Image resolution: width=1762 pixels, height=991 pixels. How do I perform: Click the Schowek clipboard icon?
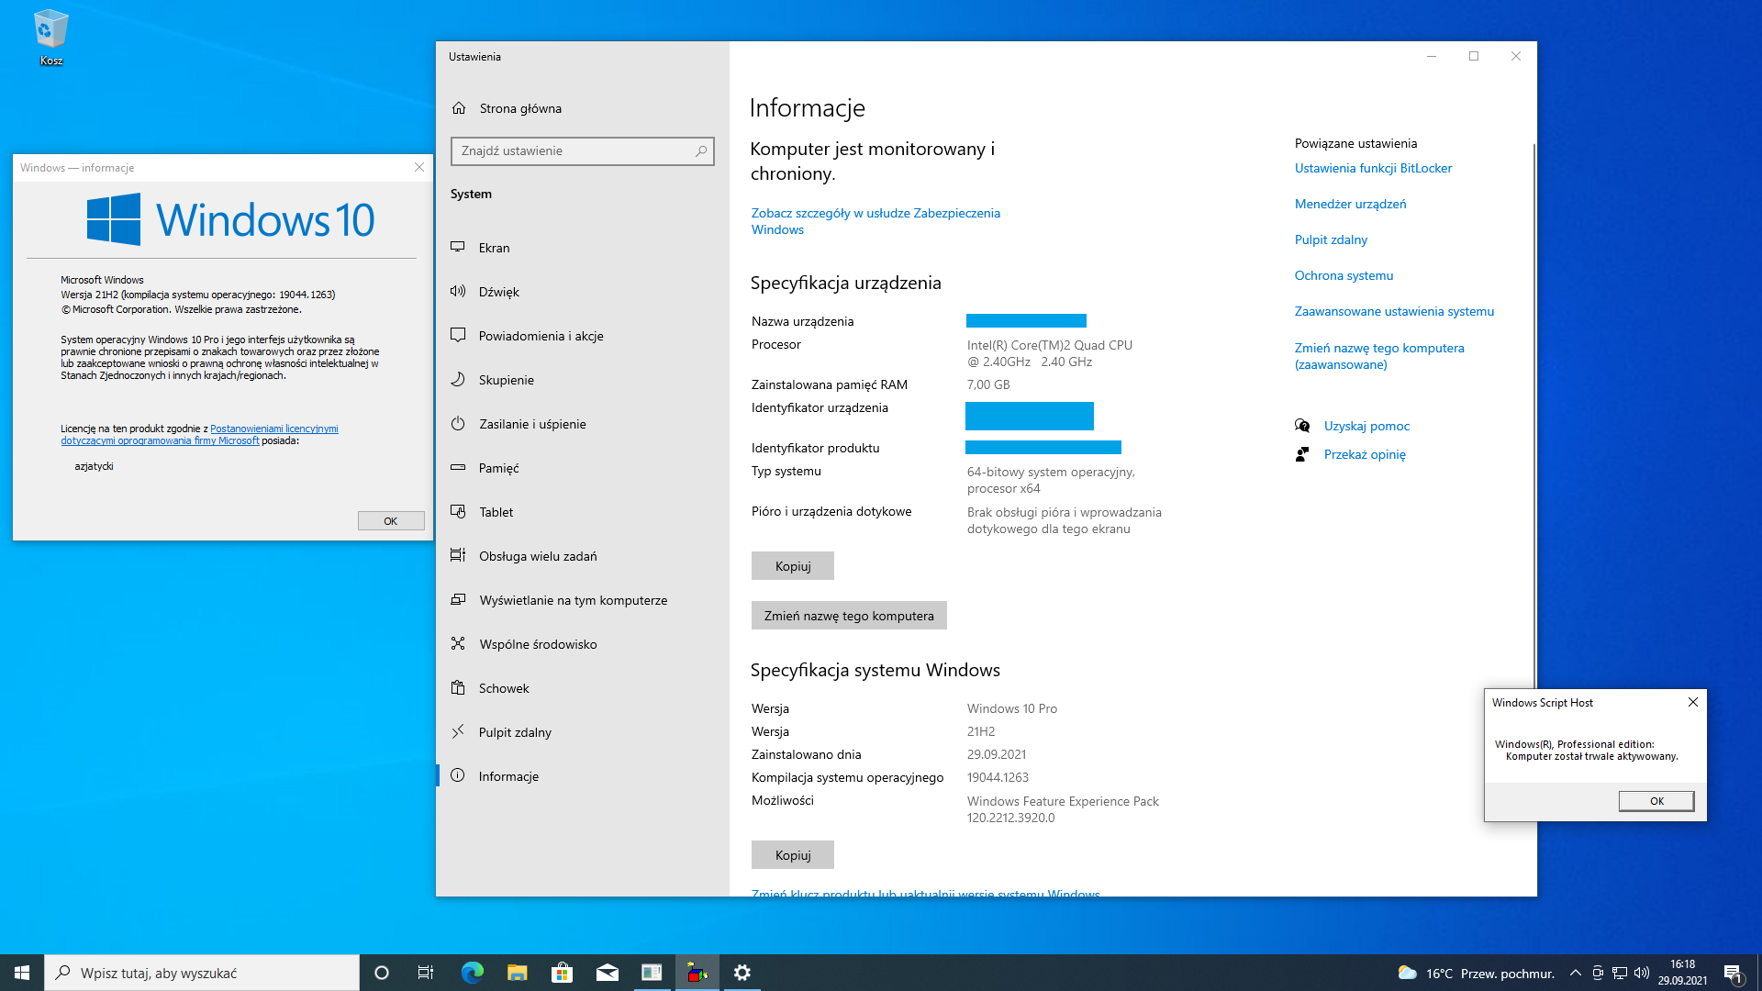point(458,688)
